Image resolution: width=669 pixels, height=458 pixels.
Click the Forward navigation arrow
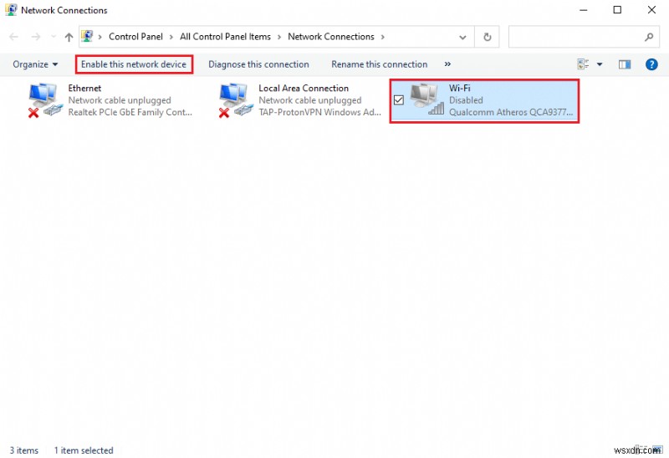coord(36,37)
